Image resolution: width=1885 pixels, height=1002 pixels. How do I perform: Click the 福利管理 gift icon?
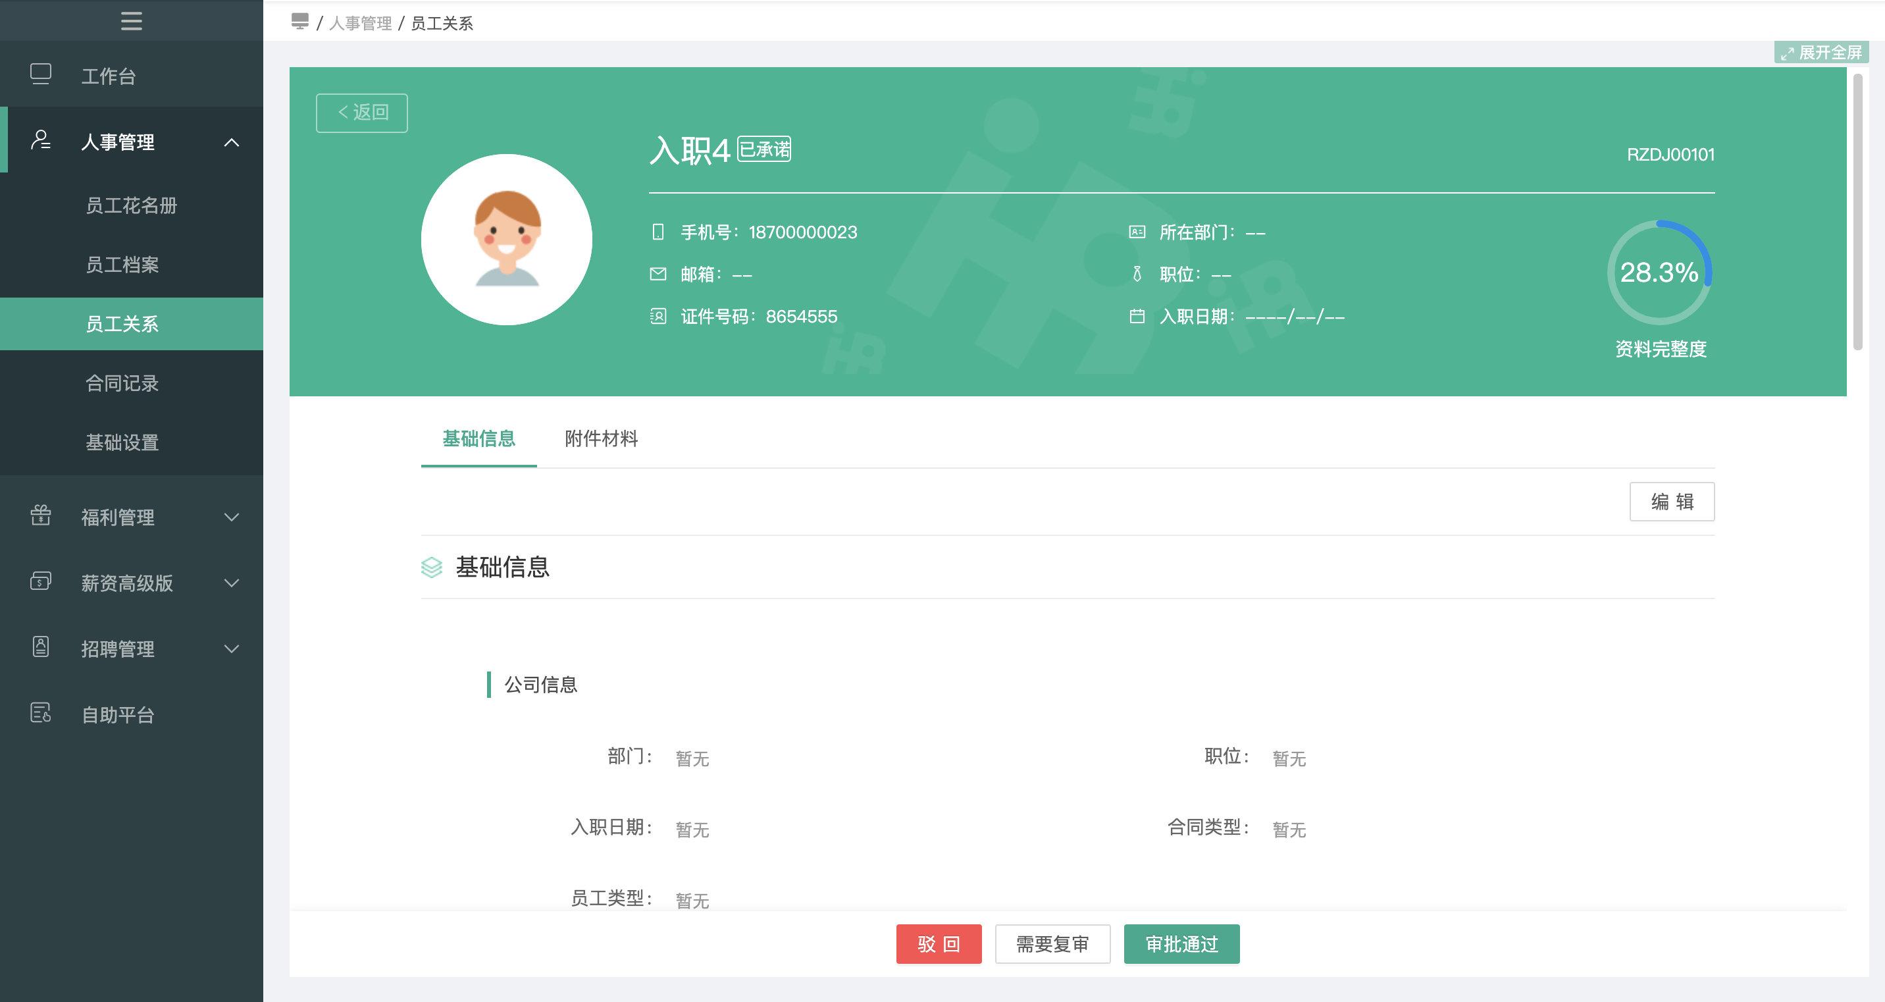[41, 515]
